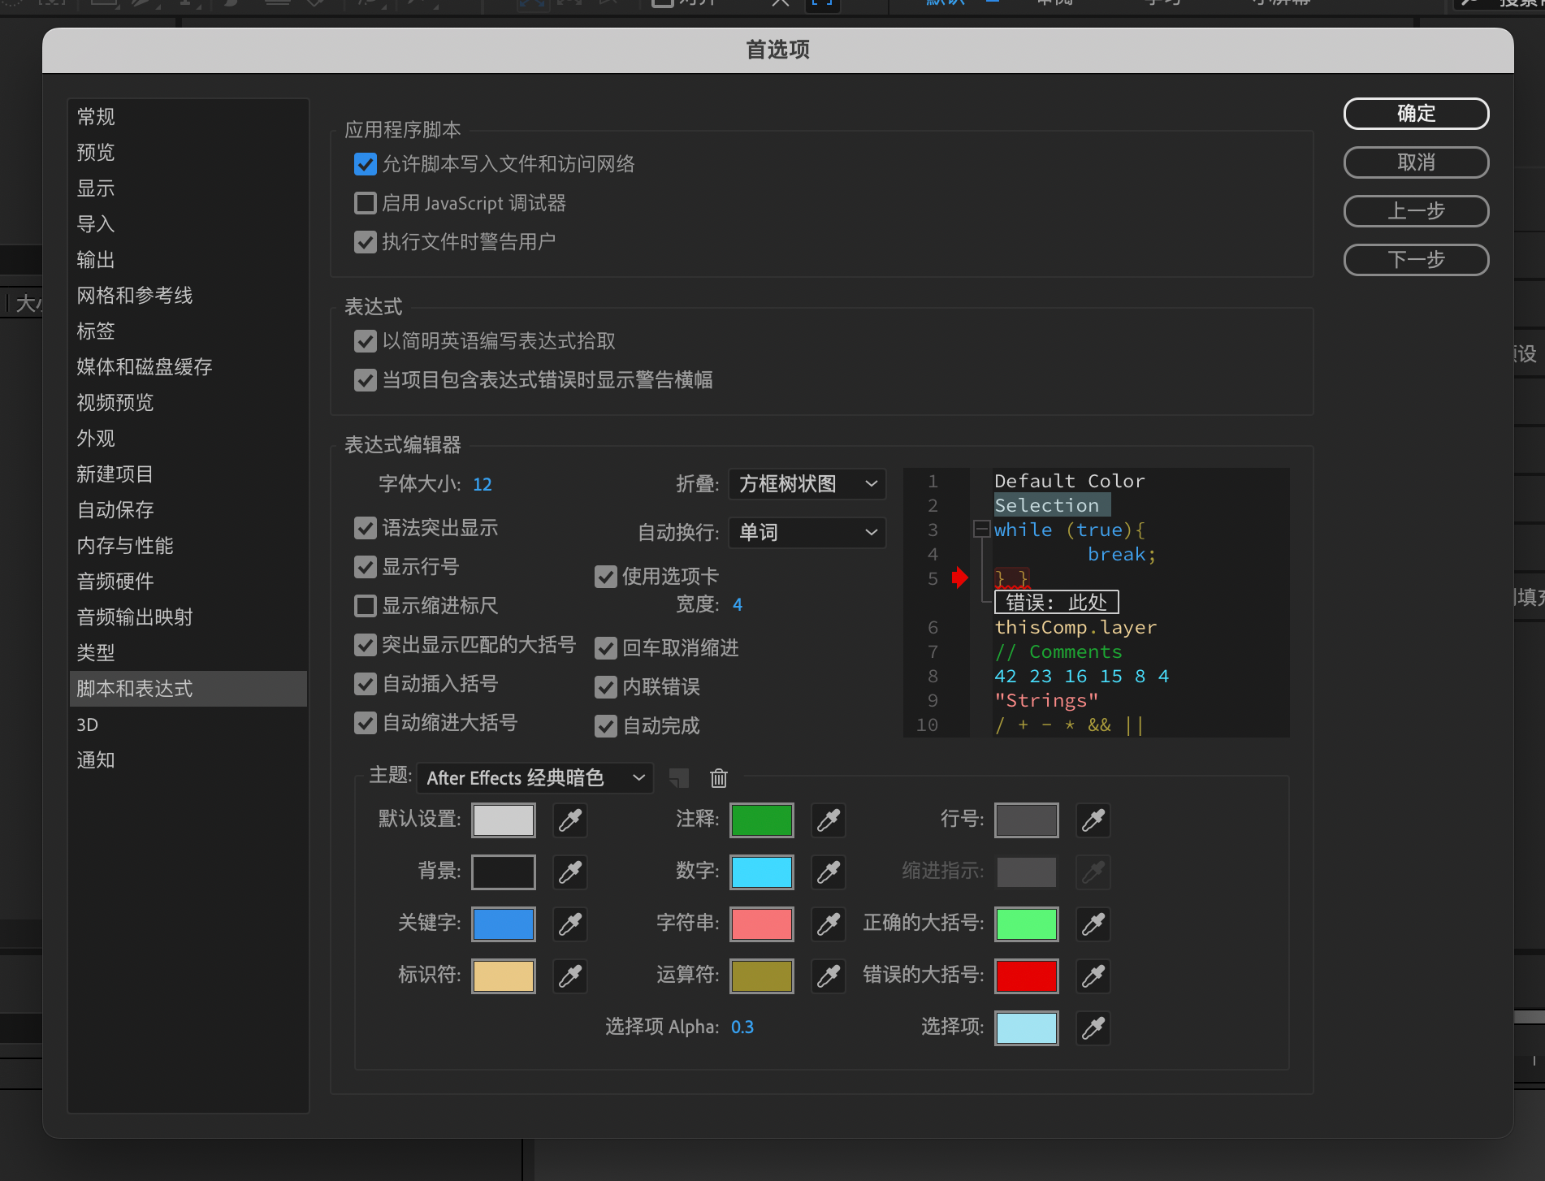Click eyedropper for 选择项 color

pos(1093,1028)
